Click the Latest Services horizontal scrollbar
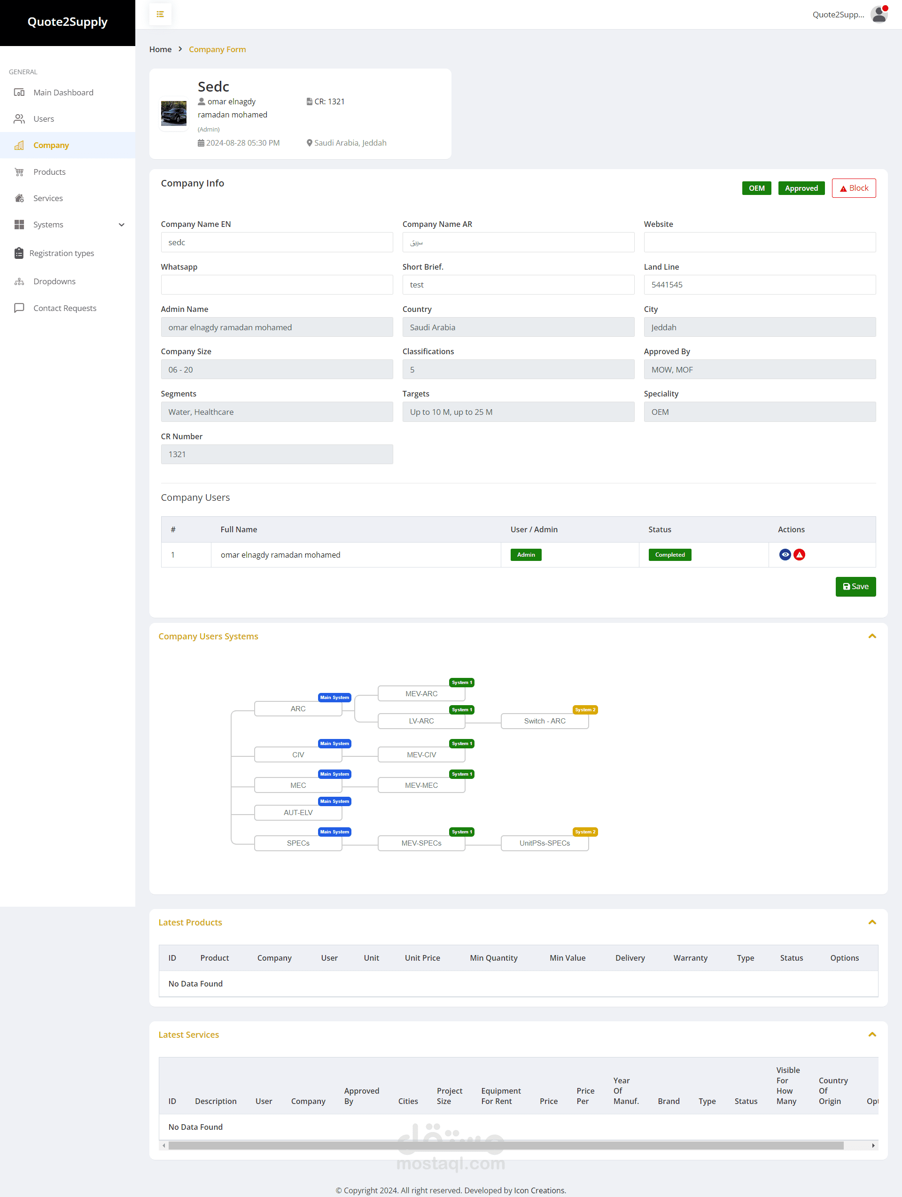Viewport: 902px width, 1197px height. point(505,1146)
